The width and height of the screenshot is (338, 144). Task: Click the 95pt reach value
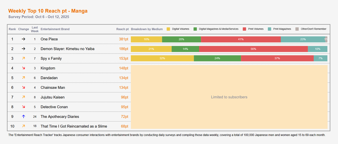click(125, 107)
